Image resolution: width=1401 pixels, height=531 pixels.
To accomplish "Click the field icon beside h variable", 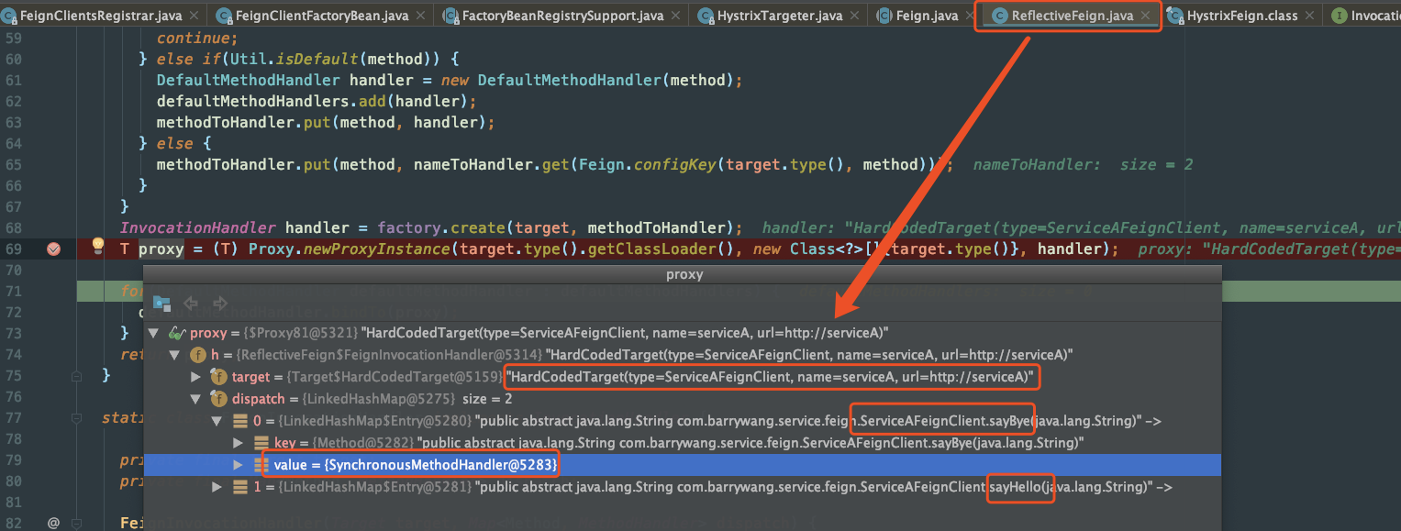I will (x=197, y=355).
